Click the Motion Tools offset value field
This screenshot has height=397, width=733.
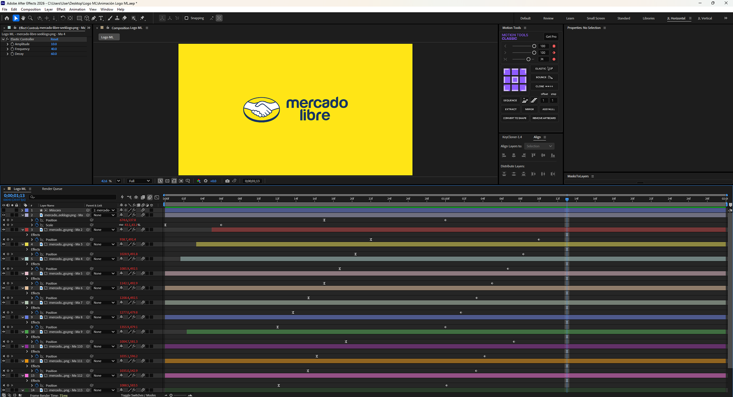[x=544, y=101]
